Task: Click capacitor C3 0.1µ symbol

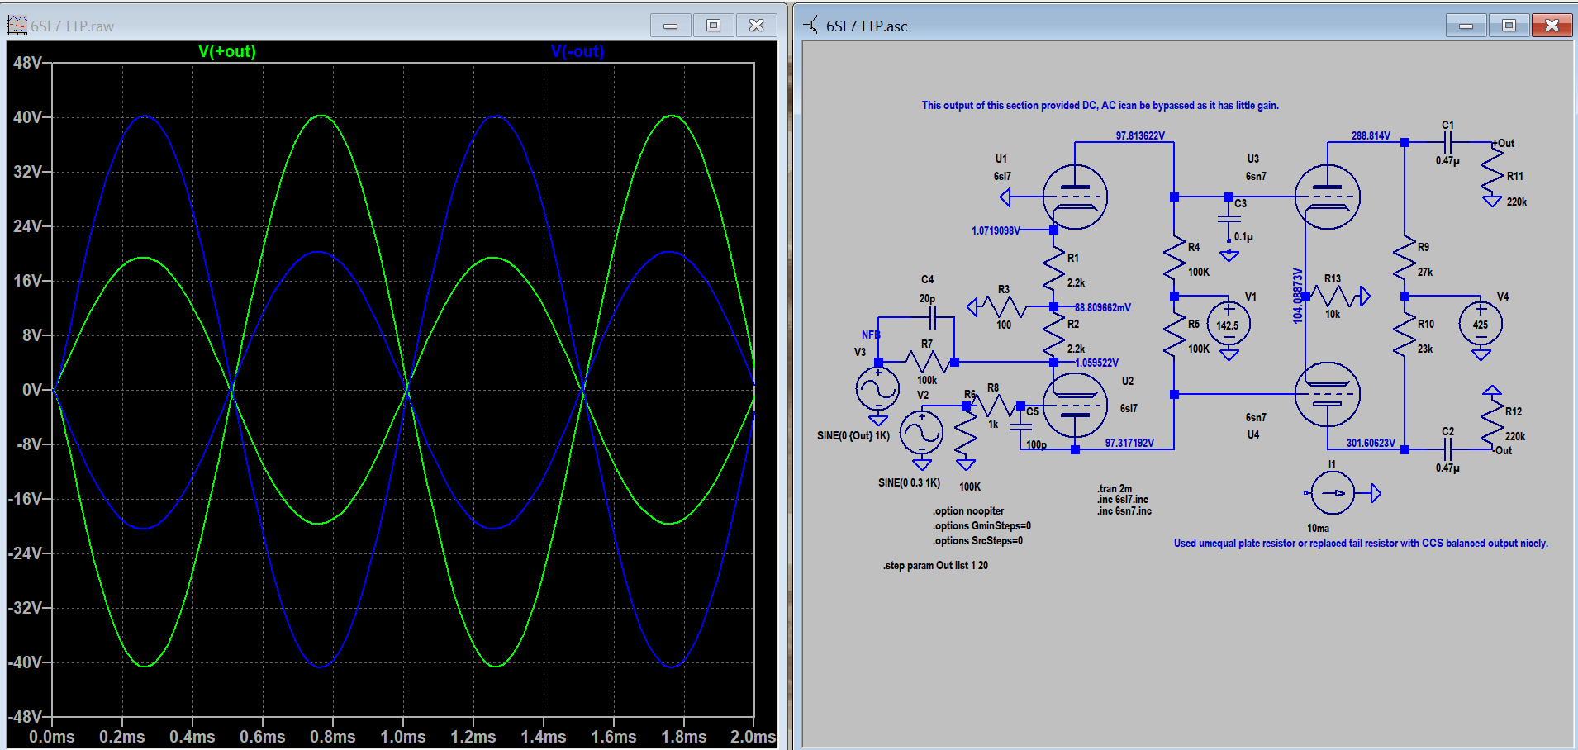Action: point(1229,219)
